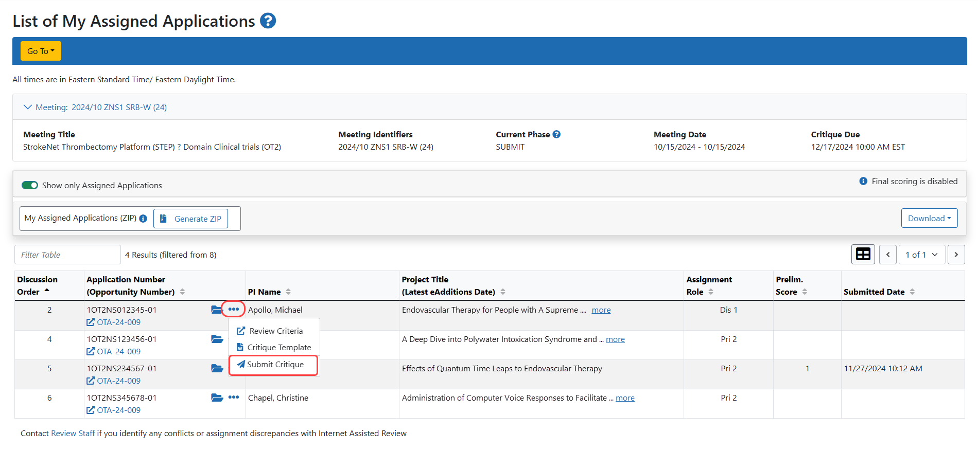
Task: Click PI name Apollo, Michael
Action: 275,310
